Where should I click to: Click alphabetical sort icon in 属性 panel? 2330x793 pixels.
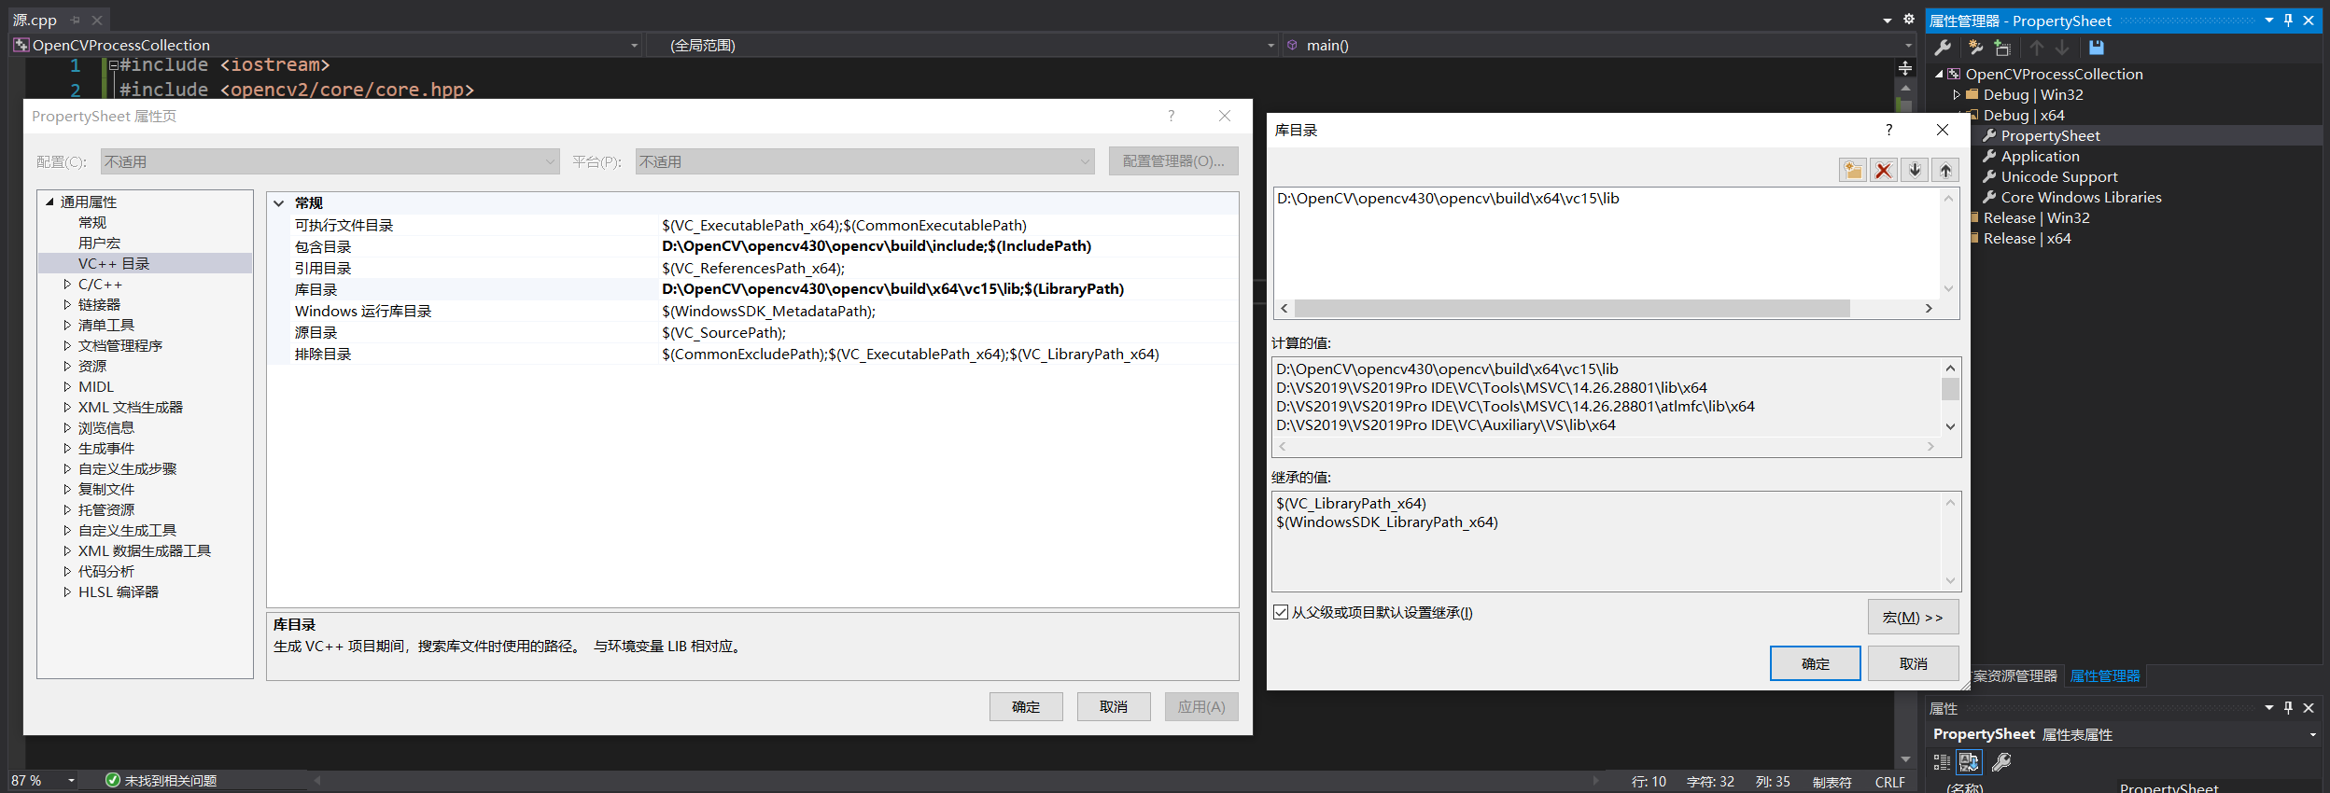click(1970, 762)
